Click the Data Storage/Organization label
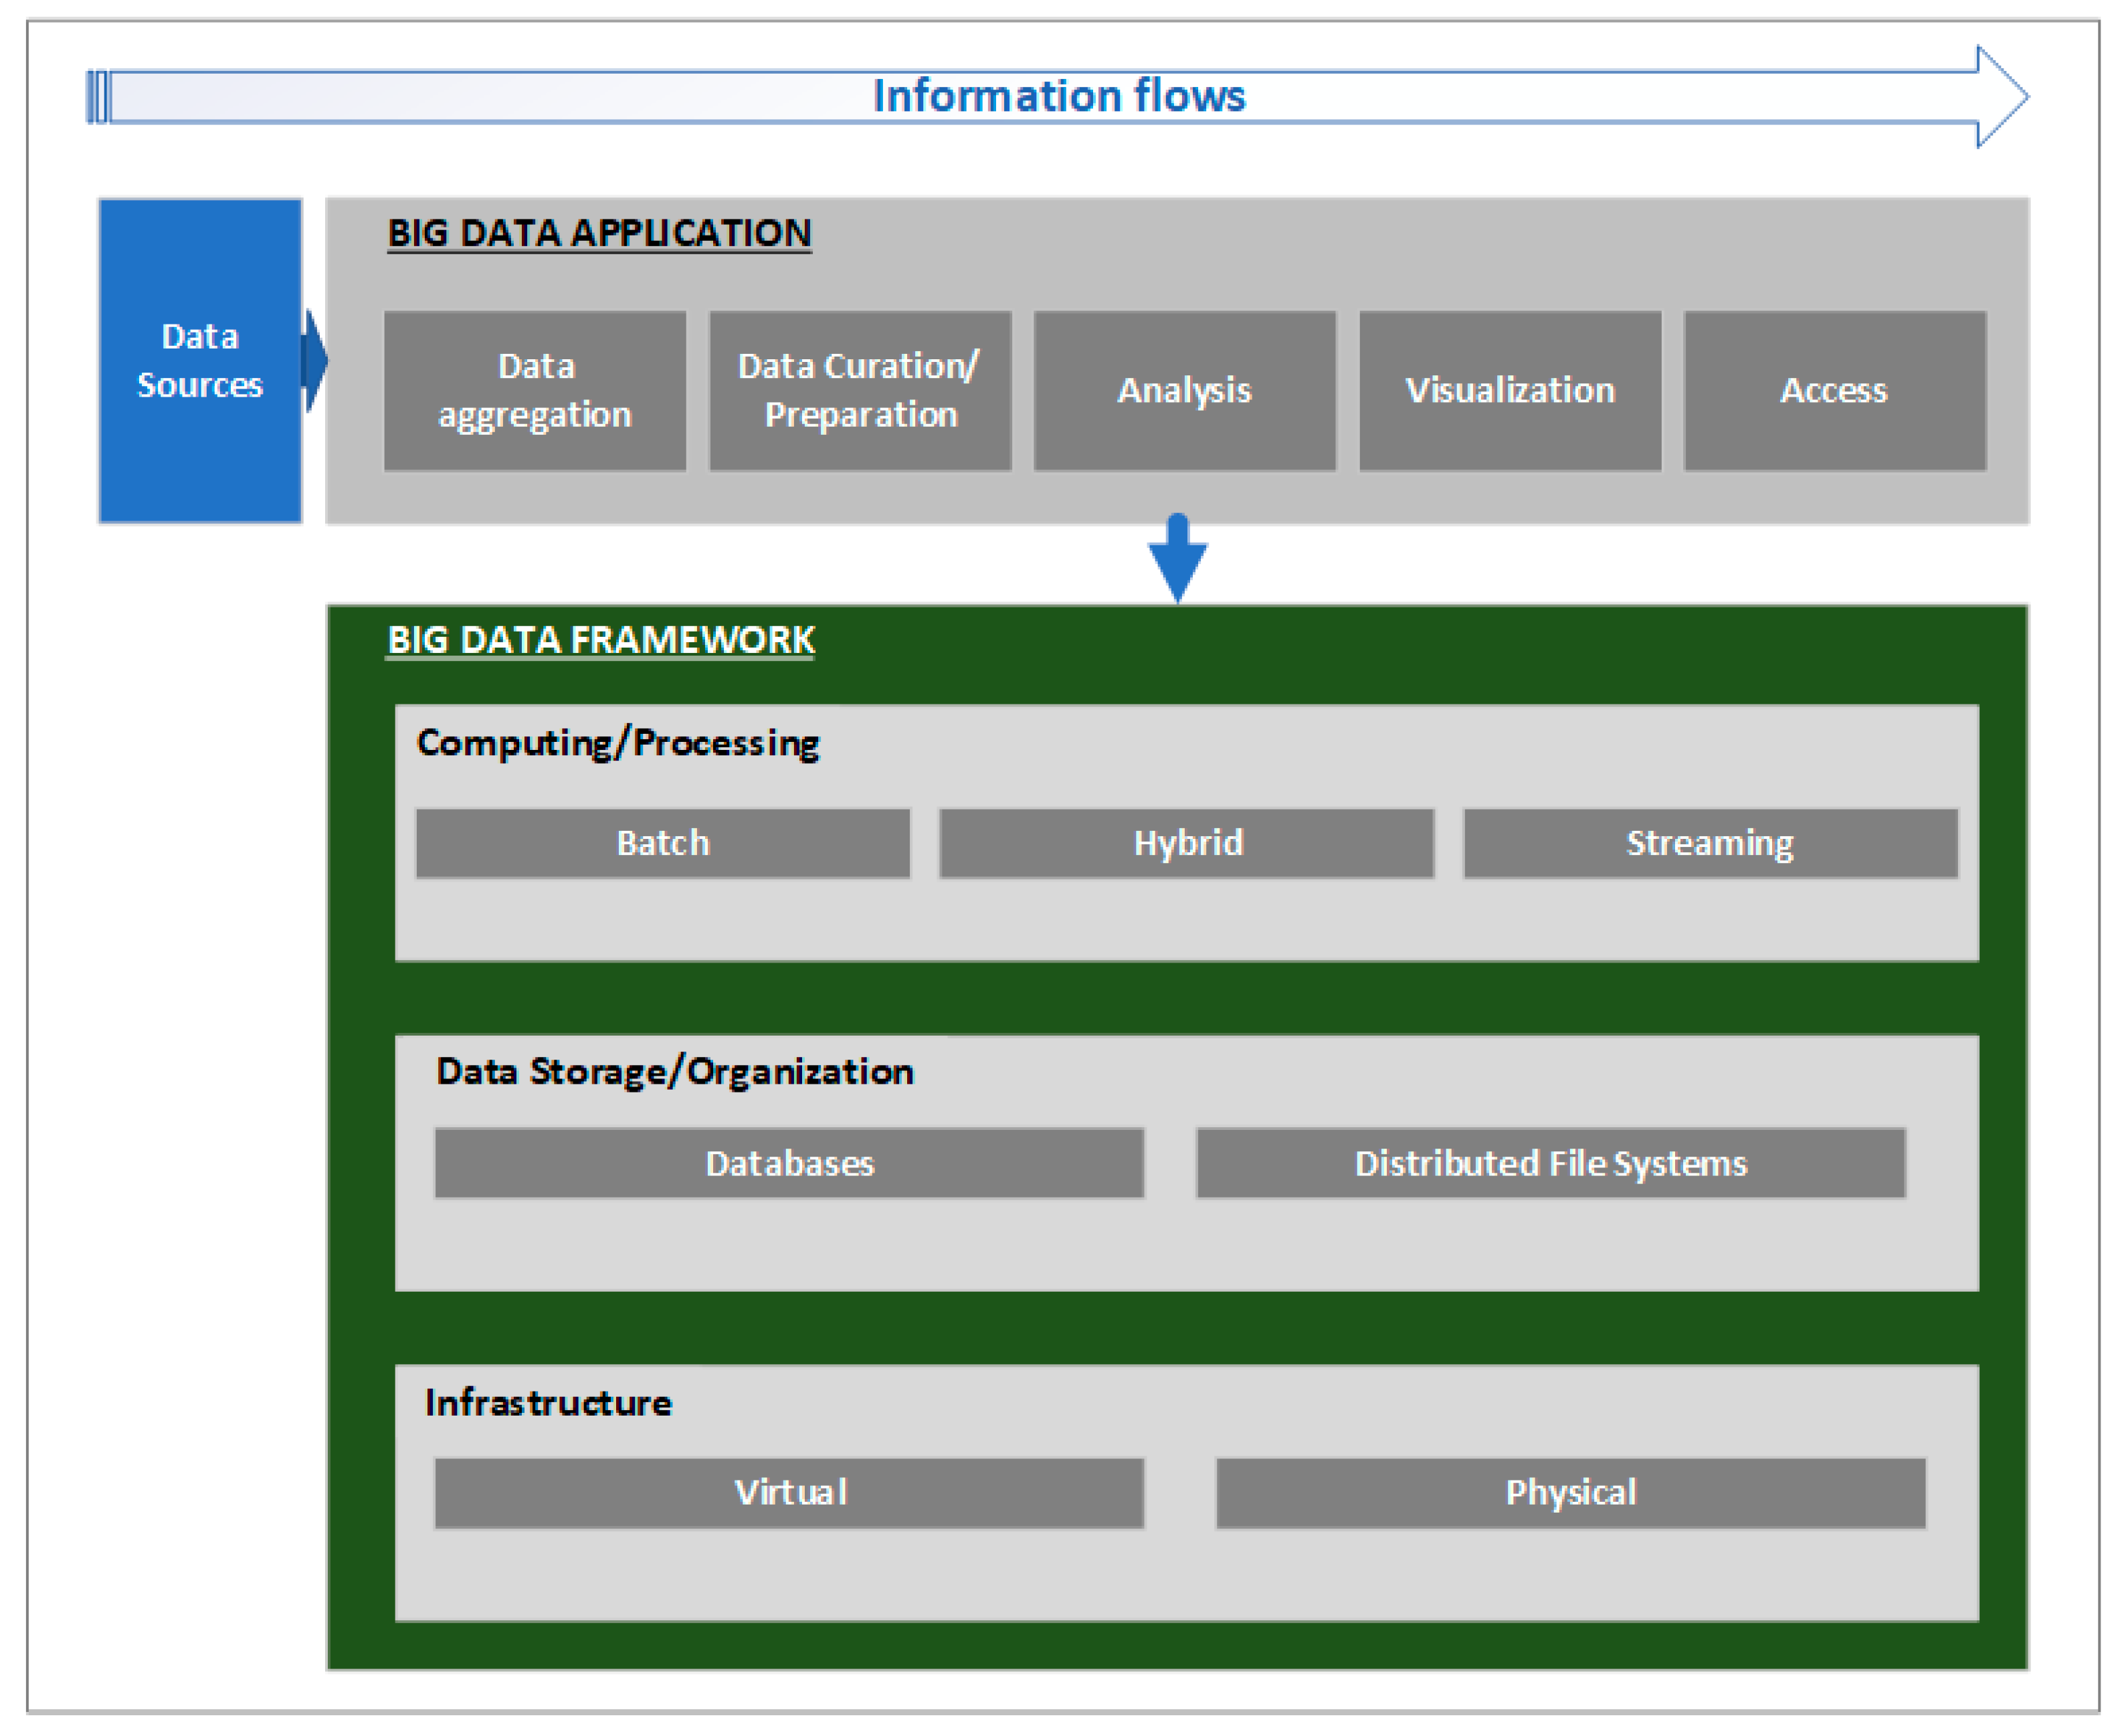Viewport: 2126px width, 1736px height. point(675,1073)
